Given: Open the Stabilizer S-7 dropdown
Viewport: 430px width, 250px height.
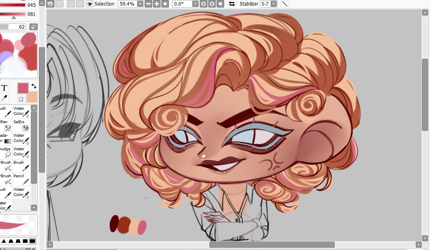Looking at the screenshot, I should (x=273, y=4).
